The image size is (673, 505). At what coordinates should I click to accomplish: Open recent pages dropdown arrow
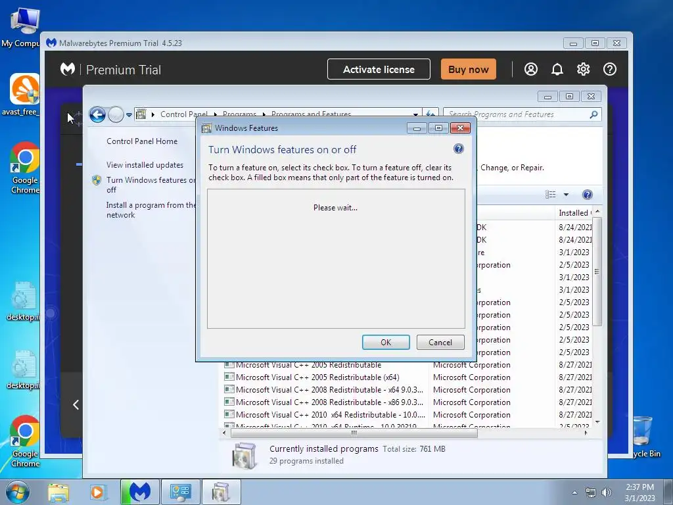click(x=129, y=115)
